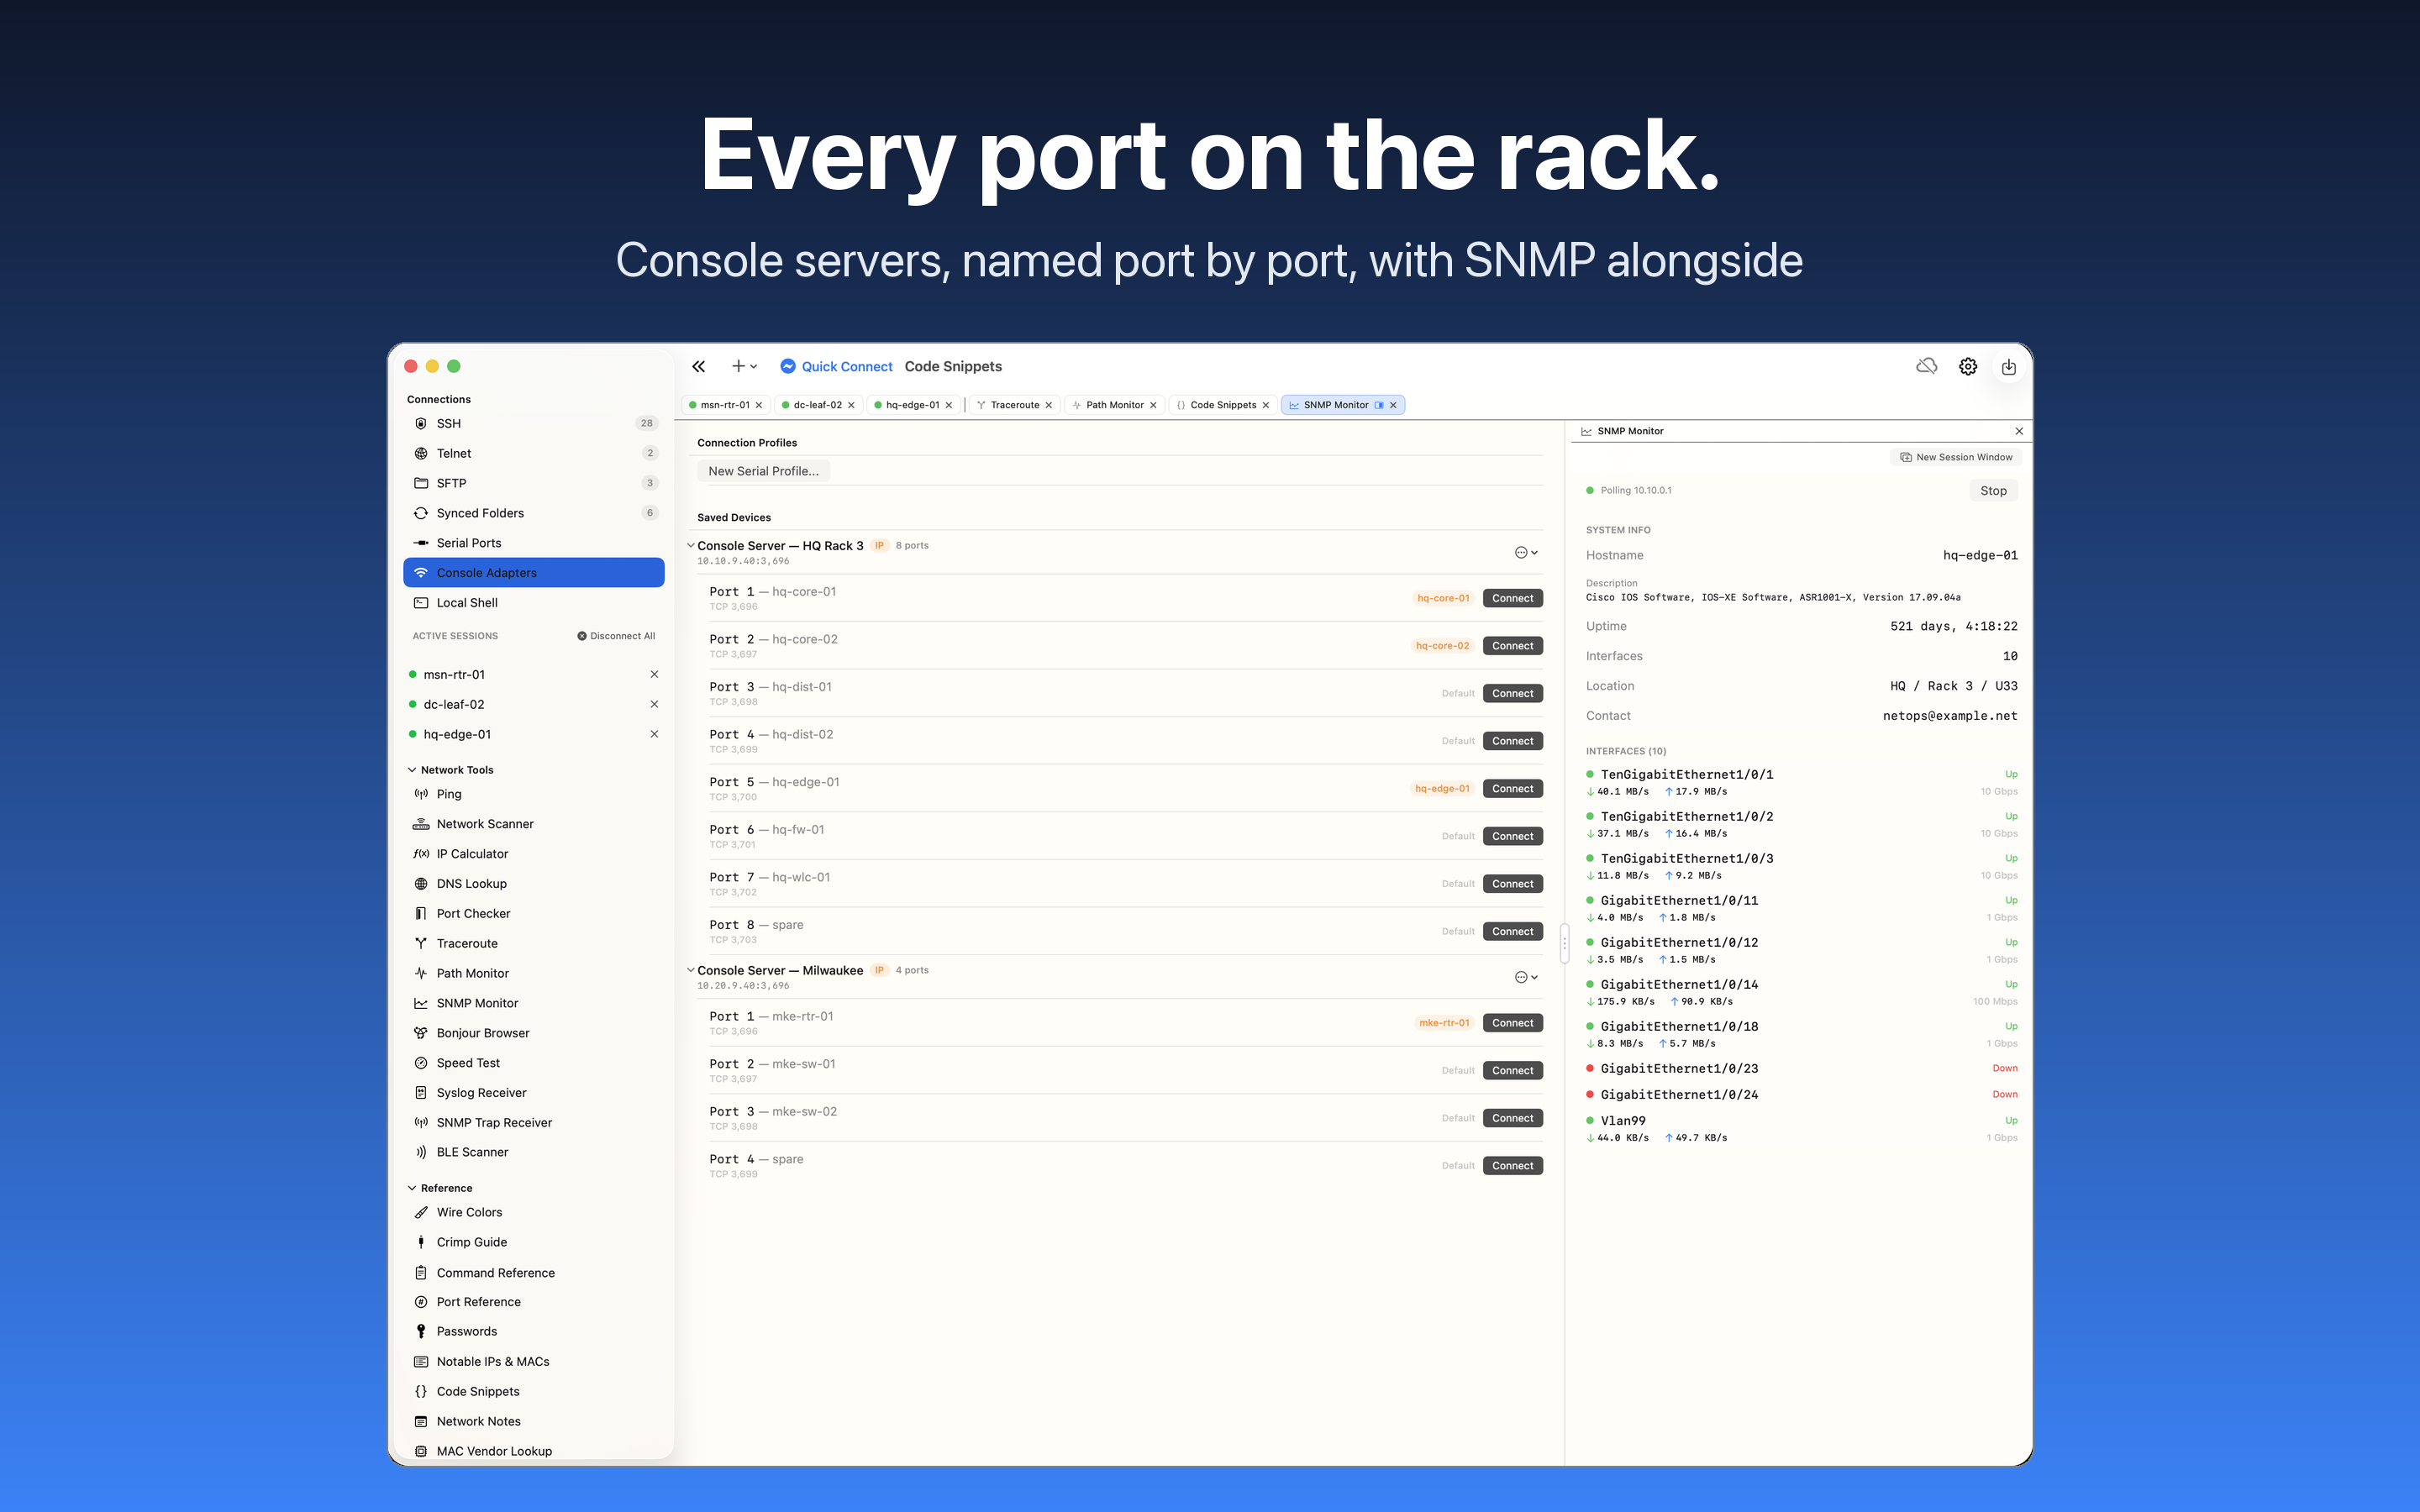Click Disconnect All sessions
The height and width of the screenshot is (1512, 2420).
click(x=616, y=636)
